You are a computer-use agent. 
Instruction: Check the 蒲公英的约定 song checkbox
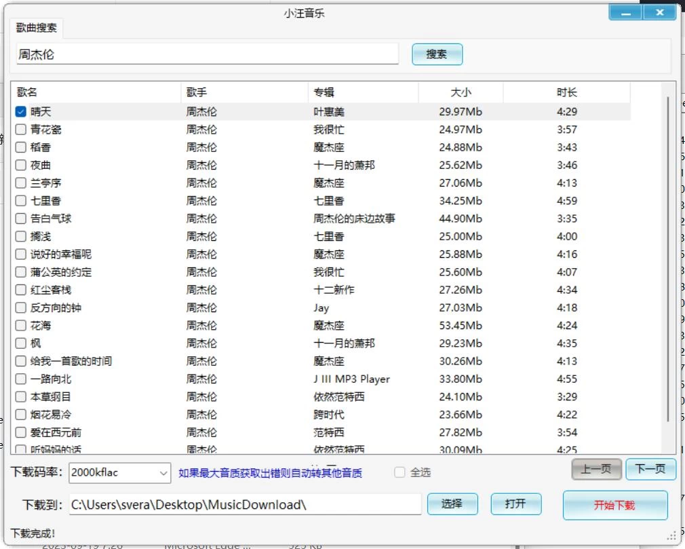click(20, 271)
